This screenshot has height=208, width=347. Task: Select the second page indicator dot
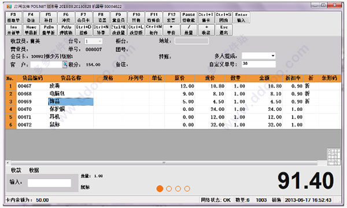tap(169, 188)
